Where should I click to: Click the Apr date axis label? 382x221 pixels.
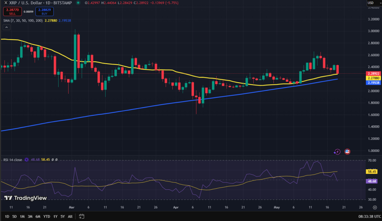(x=176, y=207)
